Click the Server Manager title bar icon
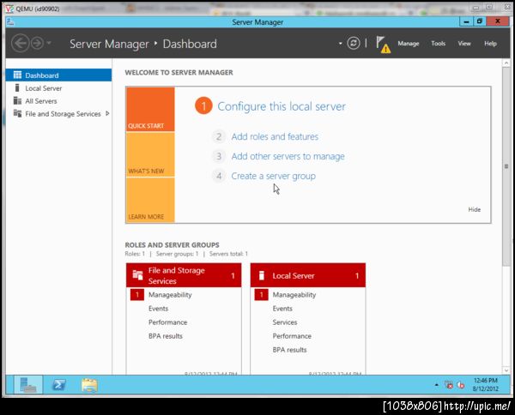 tap(10, 22)
